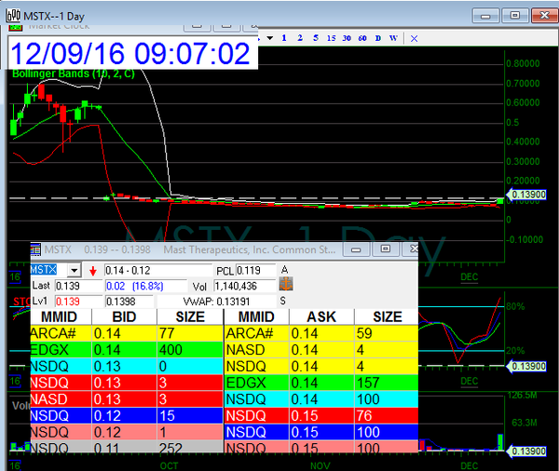Click the Level 2 window grid icon
Viewport: 559px width, 471px height.
point(36,249)
